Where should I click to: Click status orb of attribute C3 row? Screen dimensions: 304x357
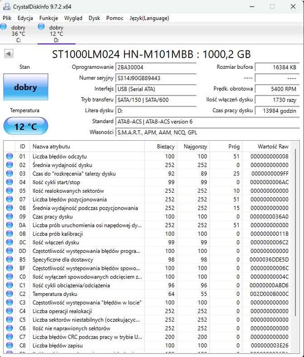[x=9, y=302]
